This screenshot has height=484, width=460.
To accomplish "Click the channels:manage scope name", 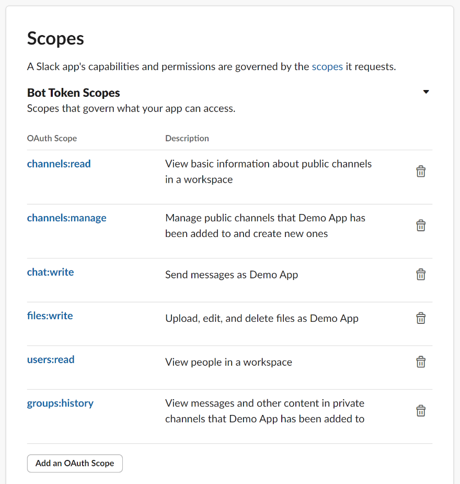I will pyautogui.click(x=66, y=218).
